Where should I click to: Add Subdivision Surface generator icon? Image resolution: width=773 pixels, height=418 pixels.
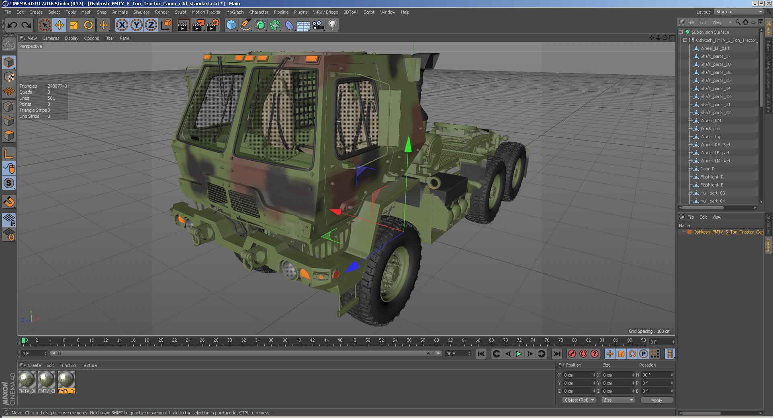(x=260, y=25)
